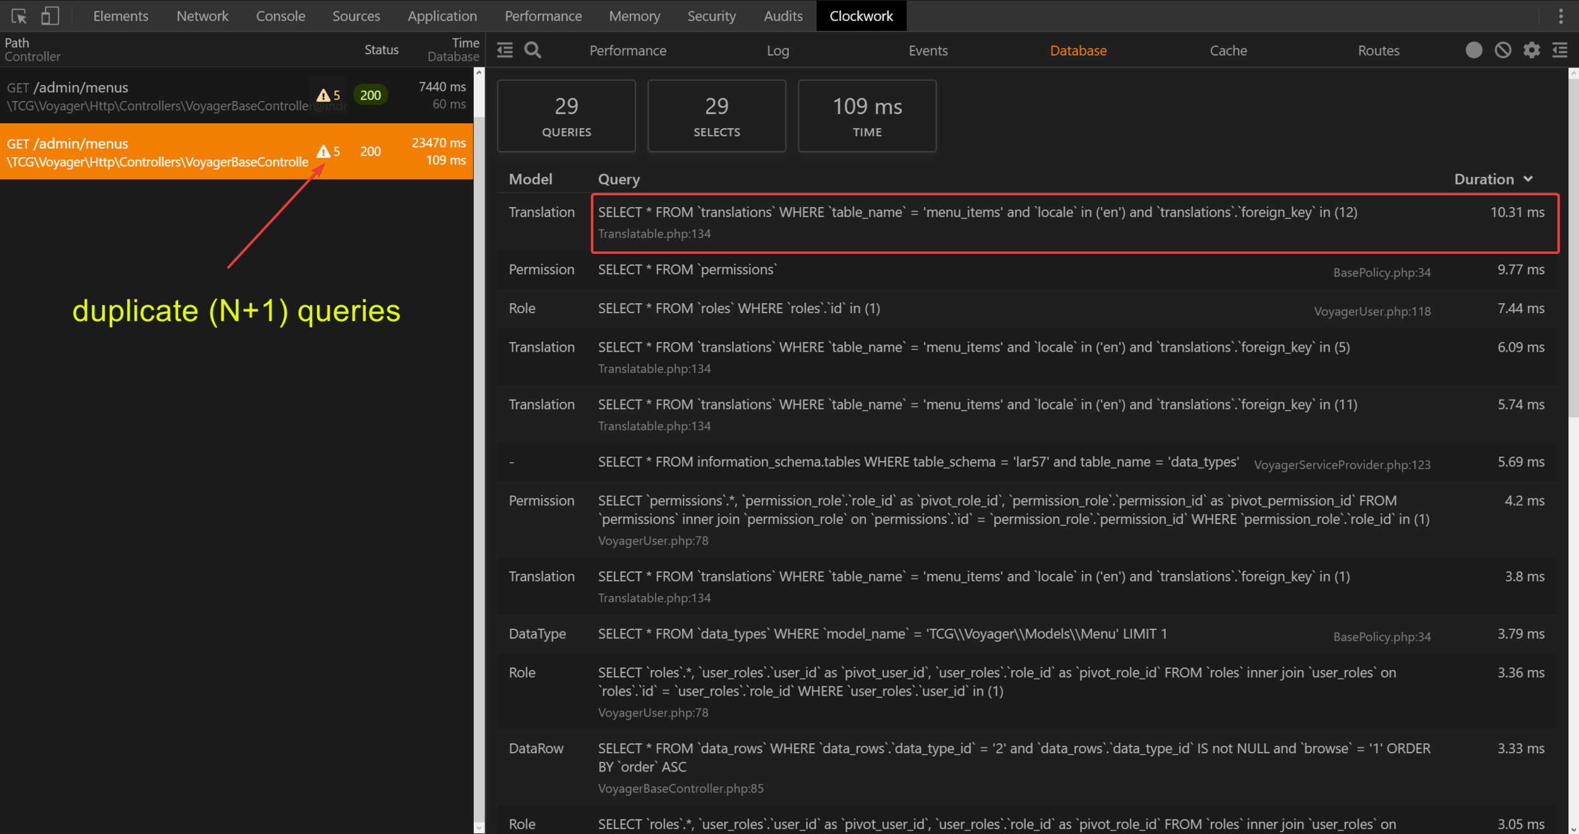Image resolution: width=1579 pixels, height=834 pixels.
Task: Open DevTools three-dot menu
Action: 1561,16
